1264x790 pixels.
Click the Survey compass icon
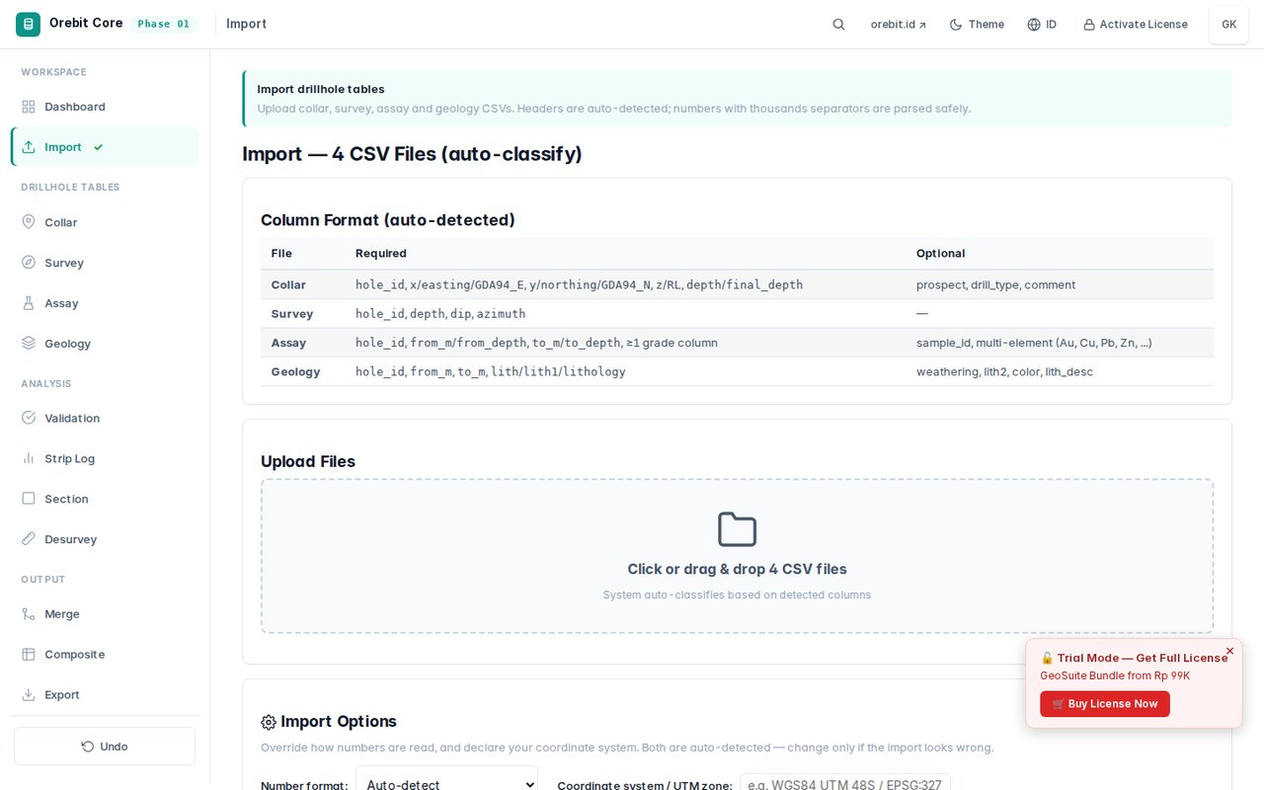pos(29,263)
